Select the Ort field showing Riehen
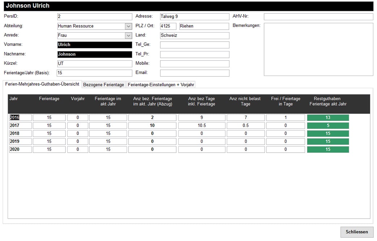This screenshot has width=377, height=241. 204,26
